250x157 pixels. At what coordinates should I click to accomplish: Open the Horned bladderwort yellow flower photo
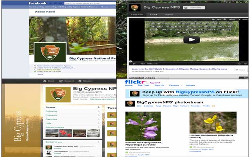pyautogui.click(x=213, y=122)
